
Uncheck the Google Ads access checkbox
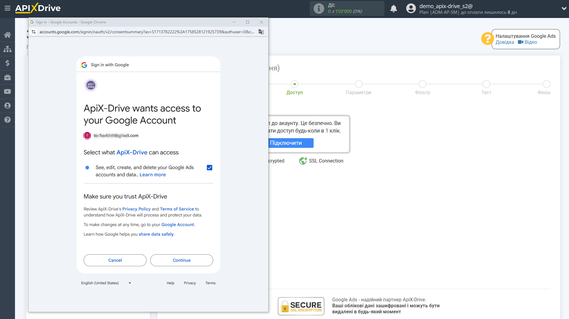[x=209, y=168]
